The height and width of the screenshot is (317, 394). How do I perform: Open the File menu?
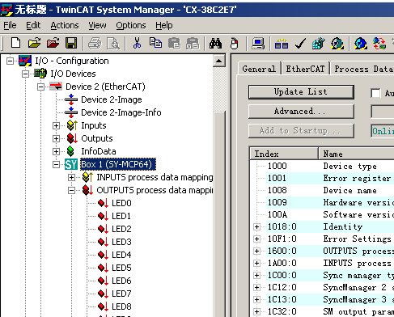[10, 25]
